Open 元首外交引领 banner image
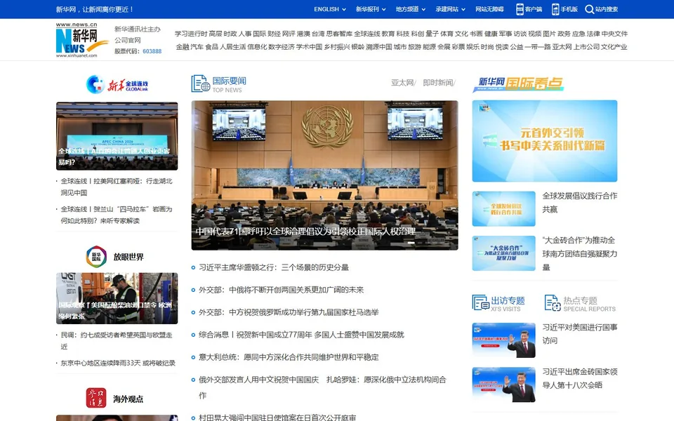Viewport: 674px width, 421px height. (x=545, y=141)
